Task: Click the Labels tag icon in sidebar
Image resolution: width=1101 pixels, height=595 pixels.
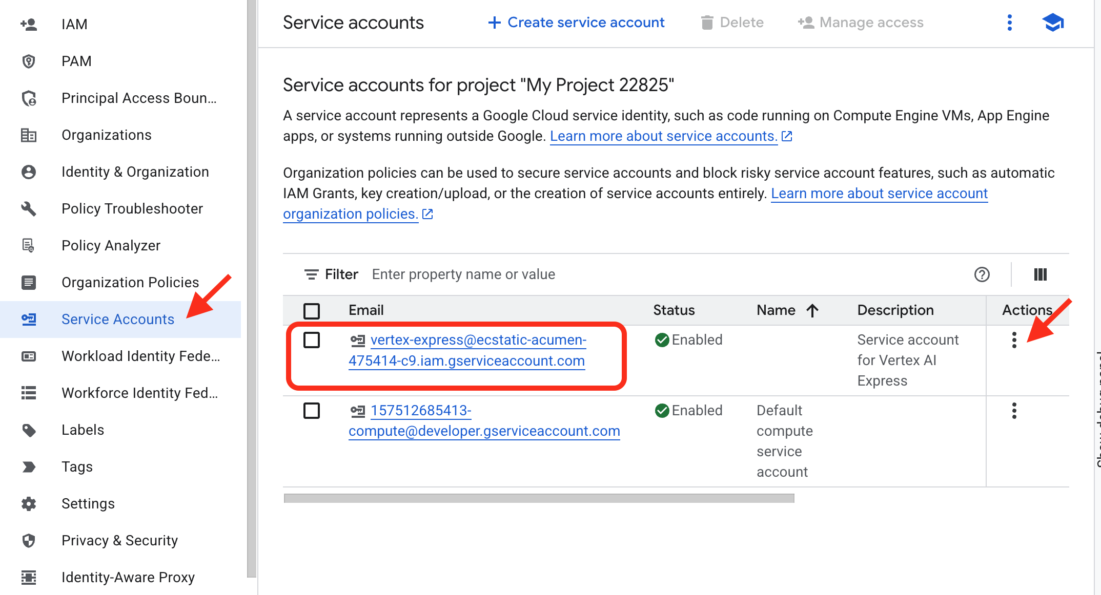Action: click(29, 430)
